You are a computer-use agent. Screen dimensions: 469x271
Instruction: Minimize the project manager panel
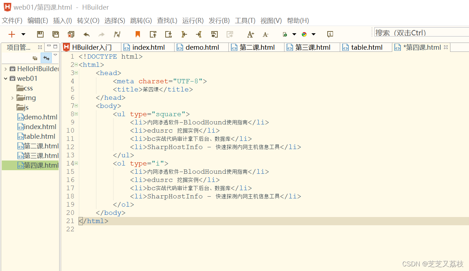[49, 46]
